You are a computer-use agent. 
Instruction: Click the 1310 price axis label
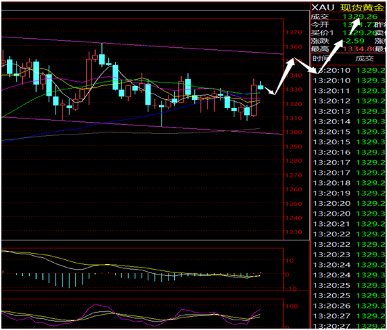(x=293, y=118)
